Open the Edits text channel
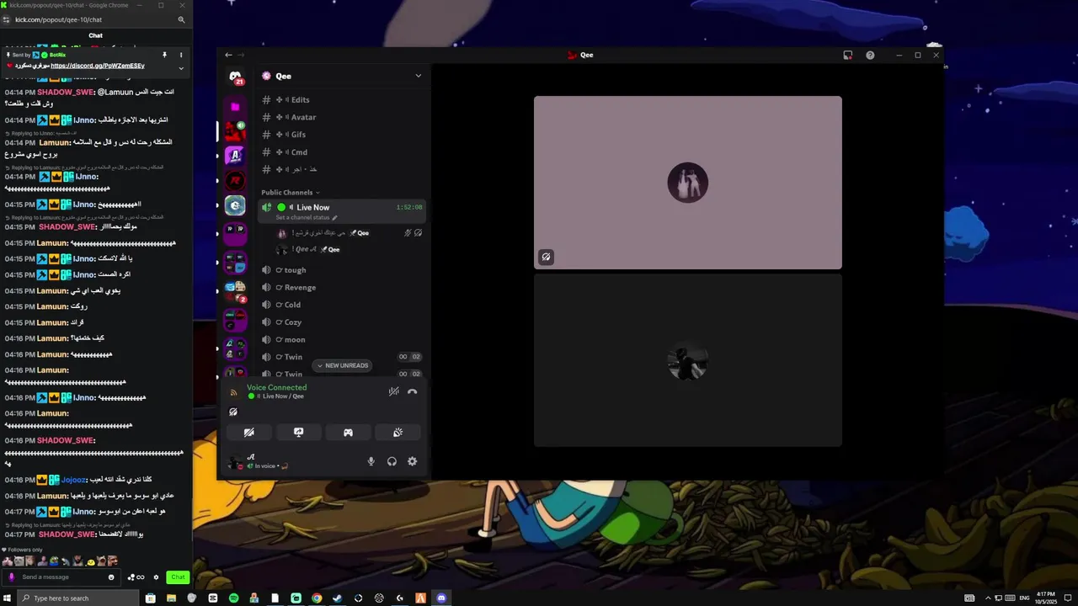 click(x=341, y=99)
